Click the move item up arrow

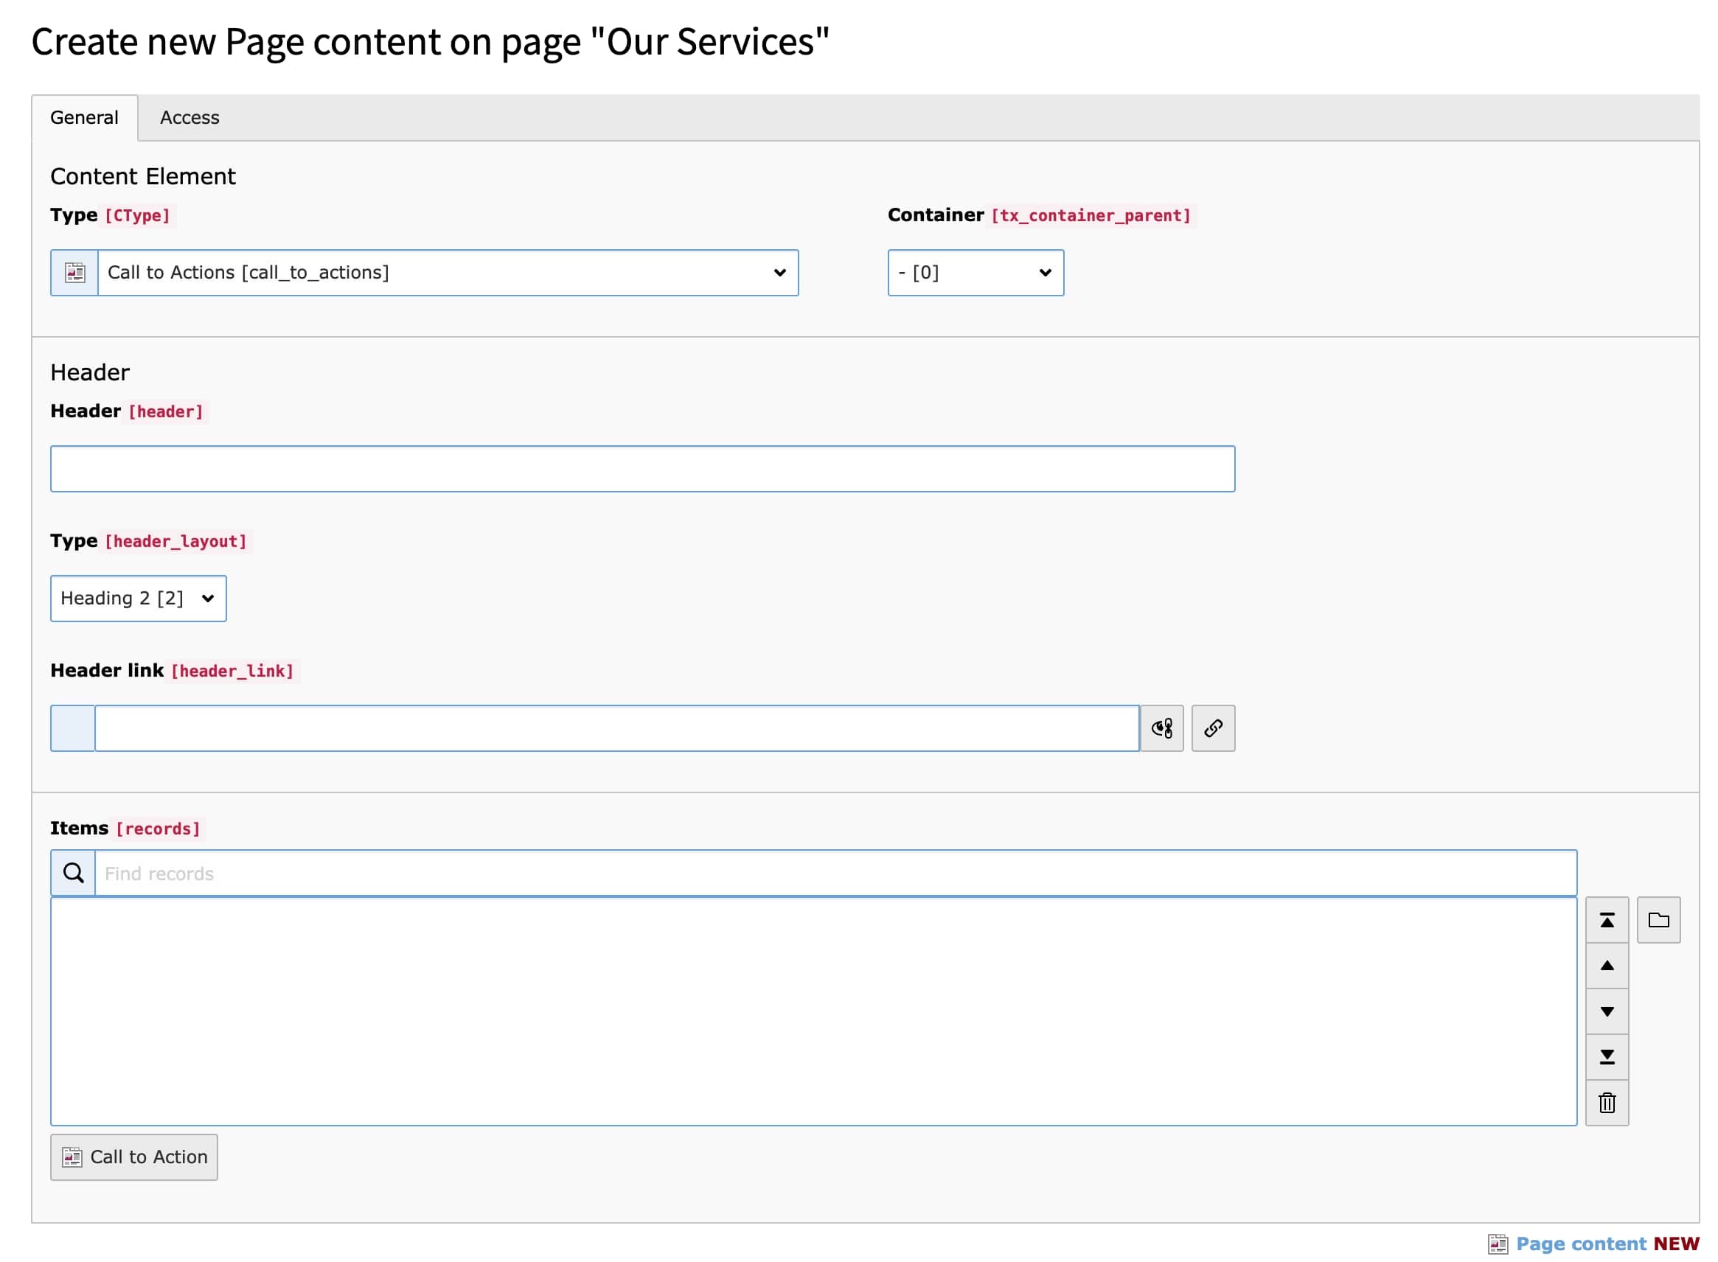tap(1607, 966)
